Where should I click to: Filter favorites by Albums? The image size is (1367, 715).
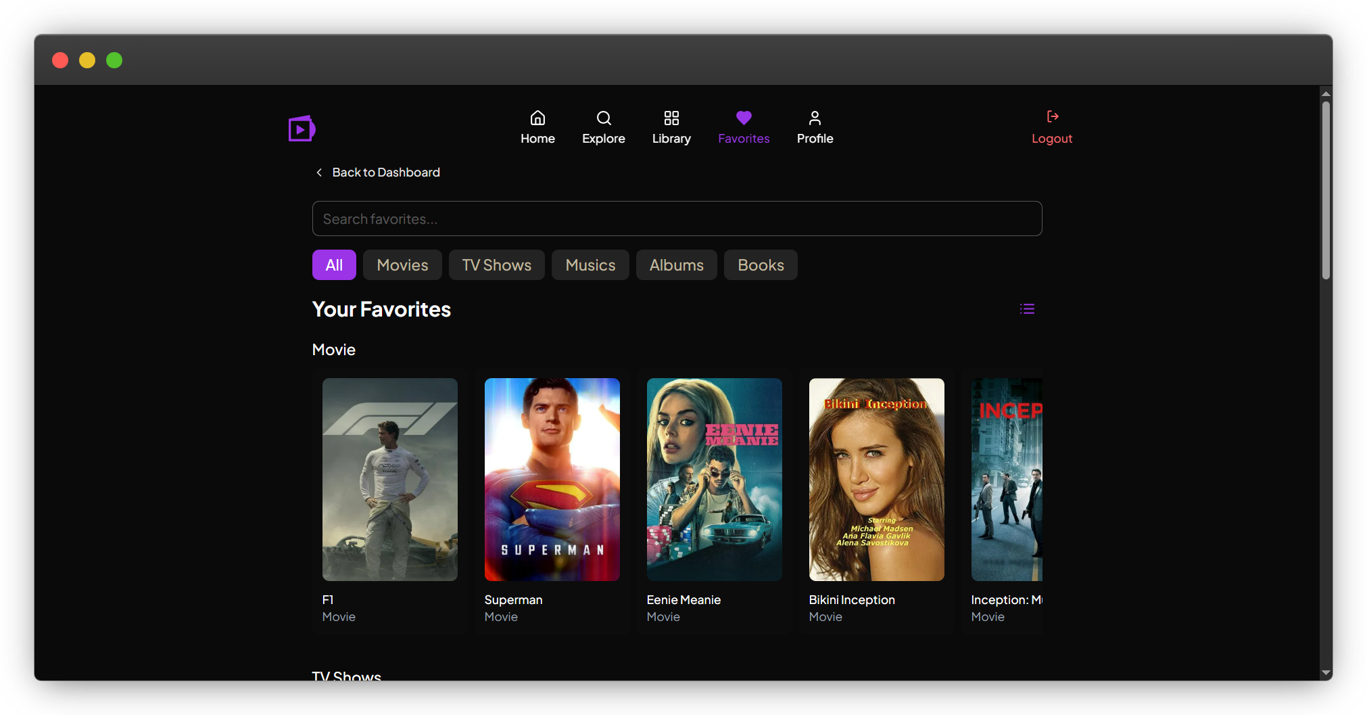tap(676, 265)
